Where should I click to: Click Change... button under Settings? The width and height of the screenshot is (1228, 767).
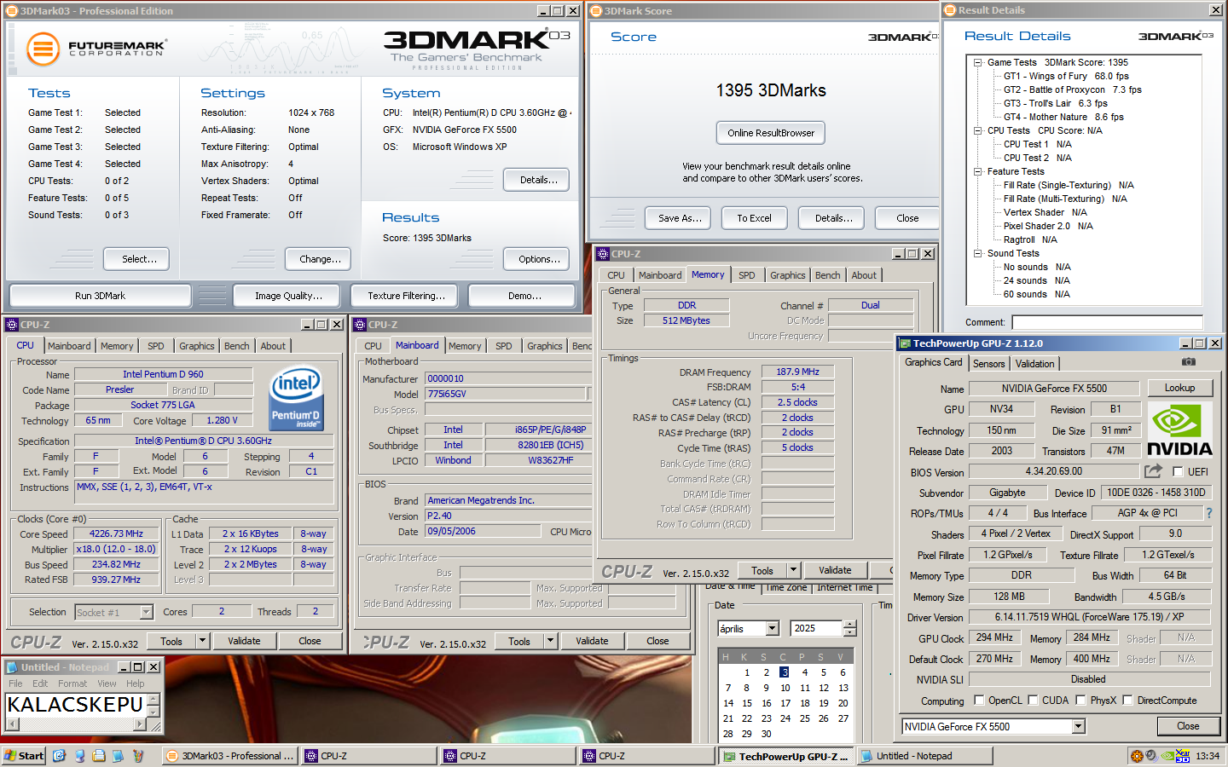coord(320,259)
